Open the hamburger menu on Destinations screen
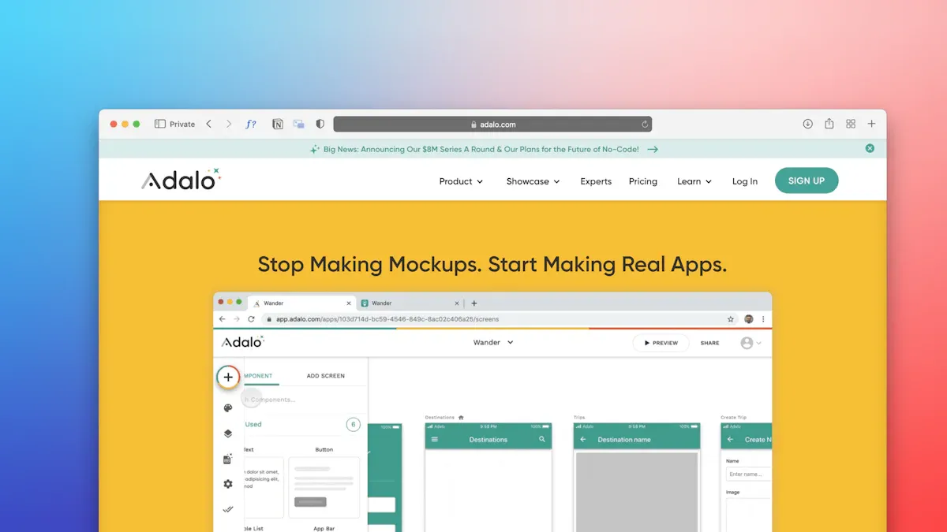 click(435, 439)
